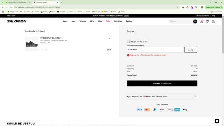
Task: Open Simply Codes bookmark
Action: 13,12
